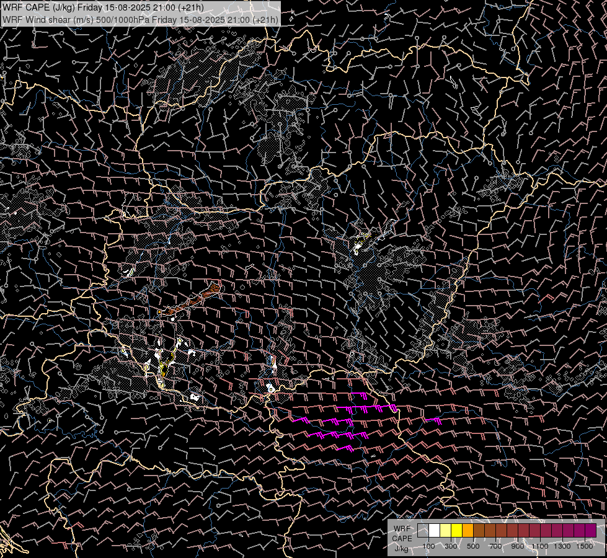
Task: Click the word CAPE in the legend
Action: tap(402, 539)
